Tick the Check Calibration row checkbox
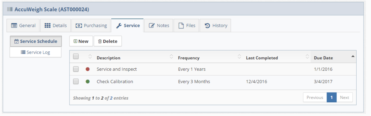371x116 pixels. 76,82
